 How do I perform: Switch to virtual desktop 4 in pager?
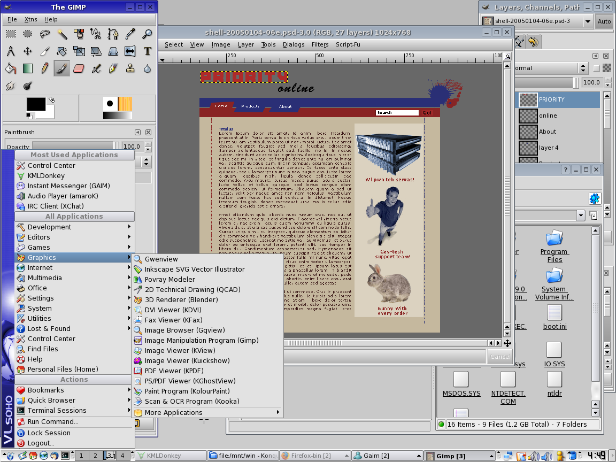coord(122,456)
